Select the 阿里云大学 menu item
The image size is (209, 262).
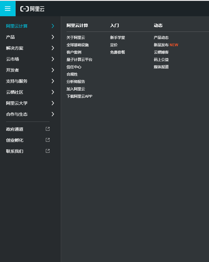(30, 103)
